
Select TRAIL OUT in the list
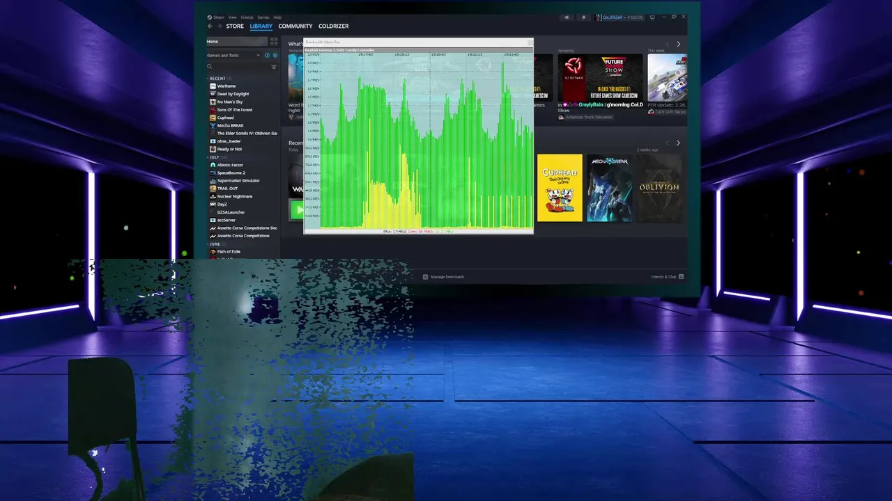tap(227, 189)
